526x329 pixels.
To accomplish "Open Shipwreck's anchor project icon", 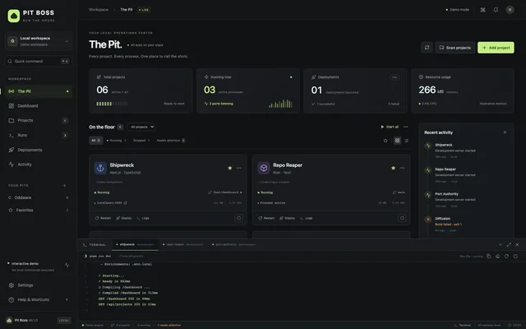I will click(x=100, y=168).
